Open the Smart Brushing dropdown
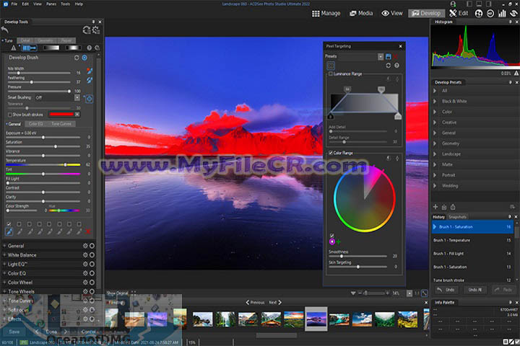The image size is (520, 346). coord(77,98)
